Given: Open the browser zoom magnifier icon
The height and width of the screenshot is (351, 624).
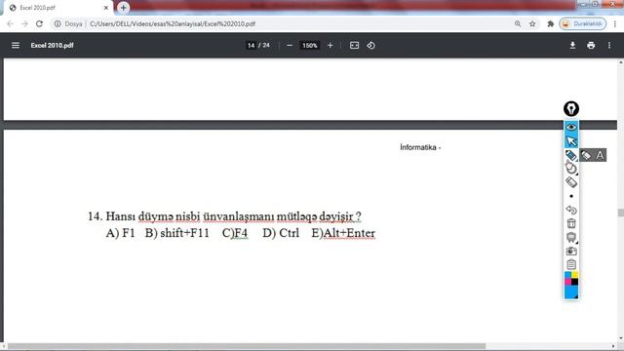Looking at the screenshot, I should 518,23.
